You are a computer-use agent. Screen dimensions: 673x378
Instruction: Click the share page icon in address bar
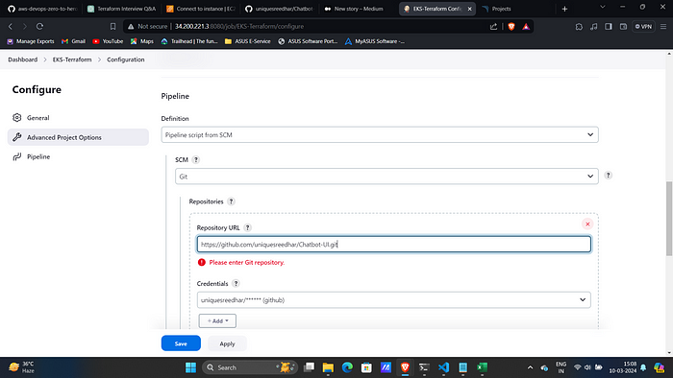pyautogui.click(x=493, y=27)
